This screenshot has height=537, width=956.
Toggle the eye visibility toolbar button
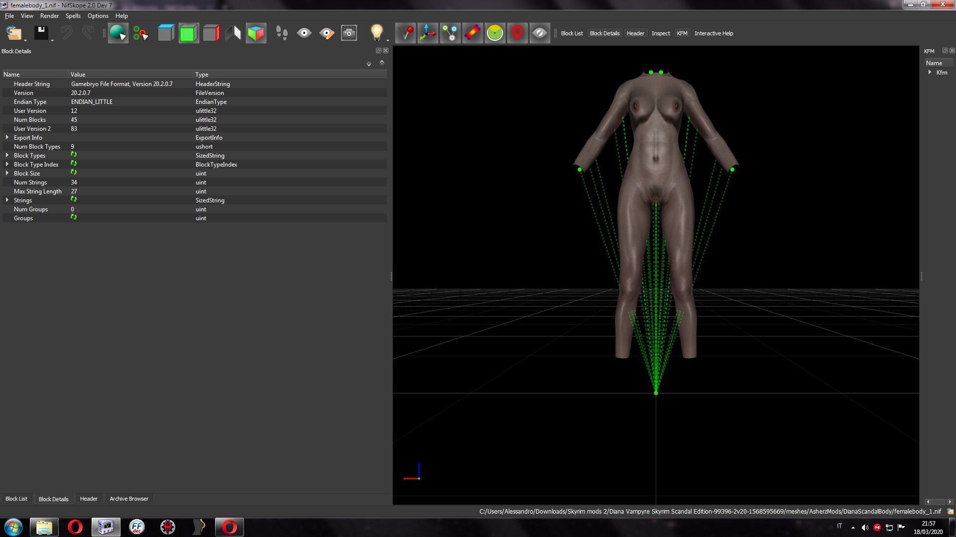point(304,33)
